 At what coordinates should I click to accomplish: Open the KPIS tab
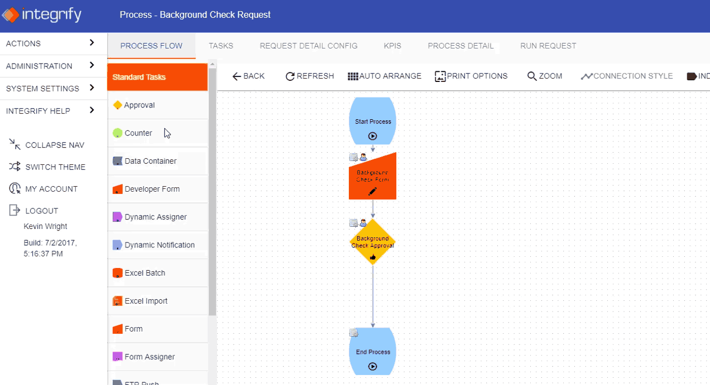click(x=392, y=46)
